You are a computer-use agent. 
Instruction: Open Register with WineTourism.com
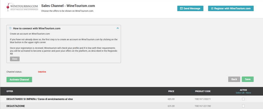[x=231, y=8]
